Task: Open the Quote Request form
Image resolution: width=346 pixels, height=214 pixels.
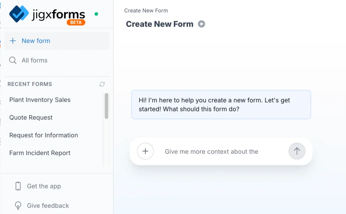Action: (31, 117)
